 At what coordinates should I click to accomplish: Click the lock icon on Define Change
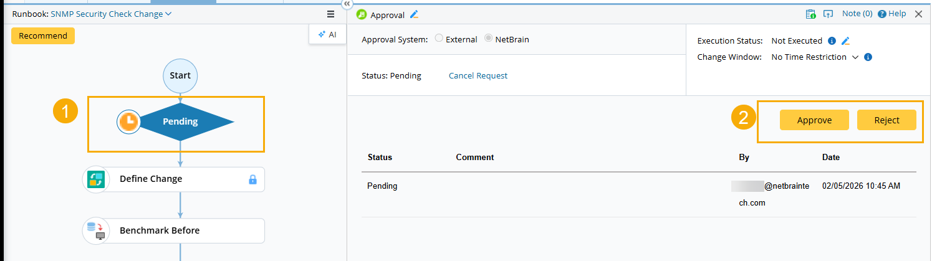point(252,179)
